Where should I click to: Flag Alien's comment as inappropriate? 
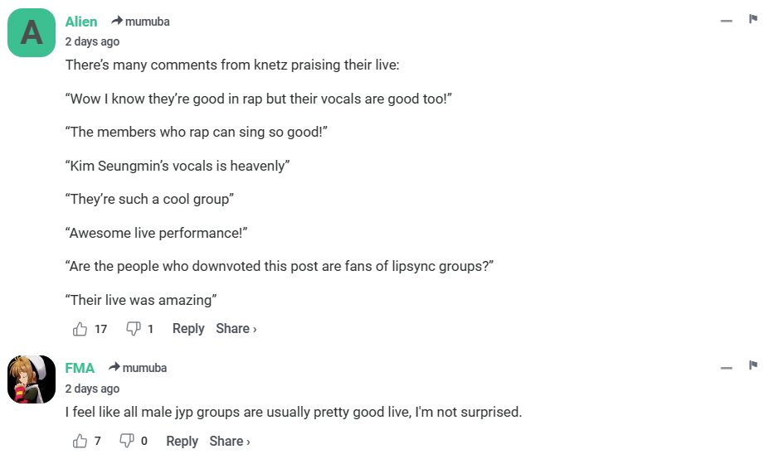[x=753, y=19]
